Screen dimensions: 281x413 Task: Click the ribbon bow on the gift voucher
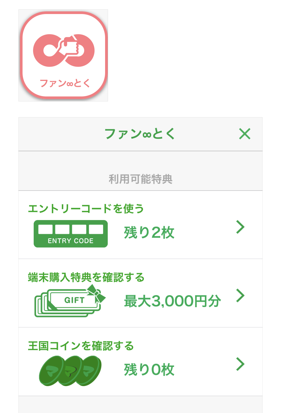(x=96, y=293)
